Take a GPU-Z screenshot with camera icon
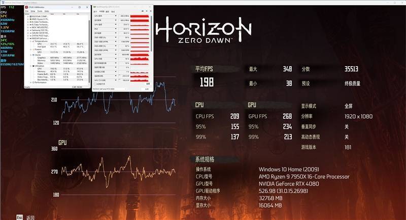 (x=143, y=11)
